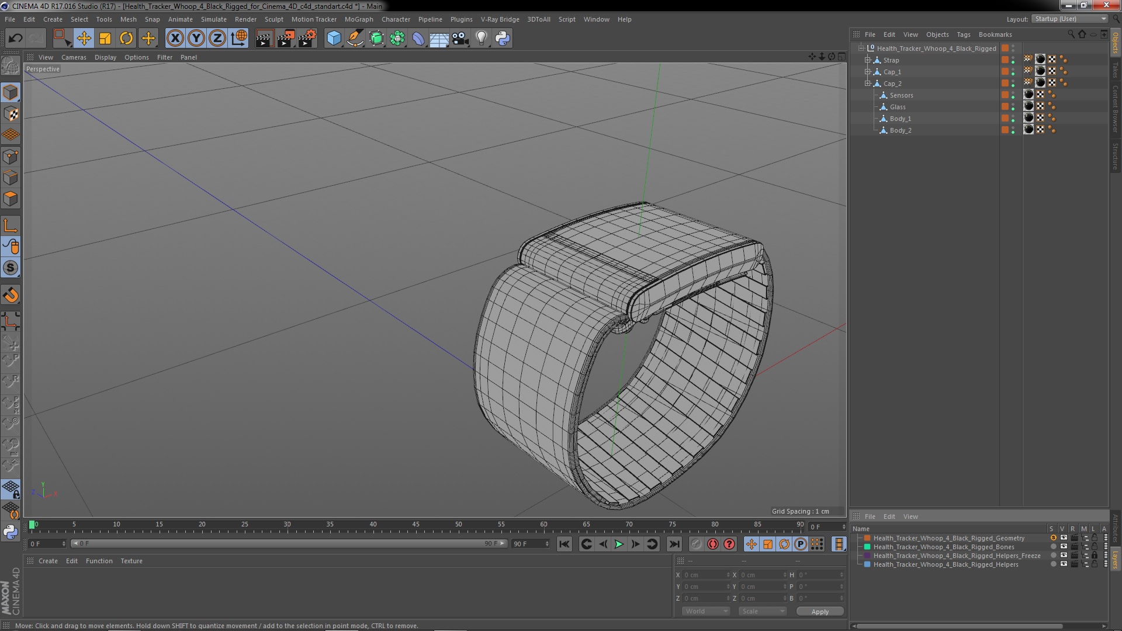Toggle visibility eye of Bones layer

(1064, 547)
